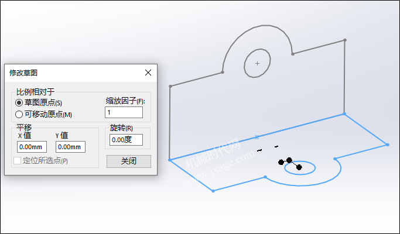Click the 旋转(R) angle input field
This screenshot has height=234, width=400.
[126, 140]
